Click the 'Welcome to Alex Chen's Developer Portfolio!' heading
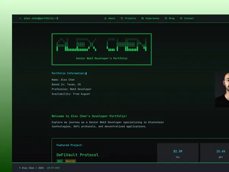 tap(89, 116)
